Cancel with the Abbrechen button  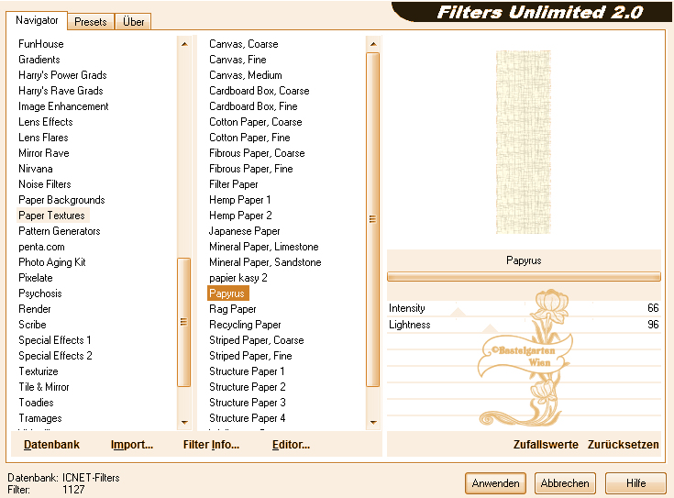coord(565,483)
